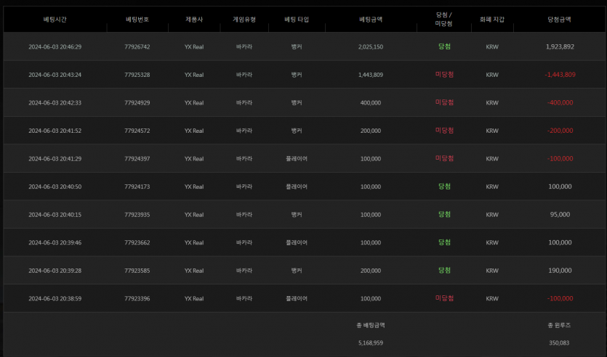Image resolution: width=607 pixels, height=357 pixels.
Task: Click 바카라 game type in row 77923662
Action: [244, 242]
